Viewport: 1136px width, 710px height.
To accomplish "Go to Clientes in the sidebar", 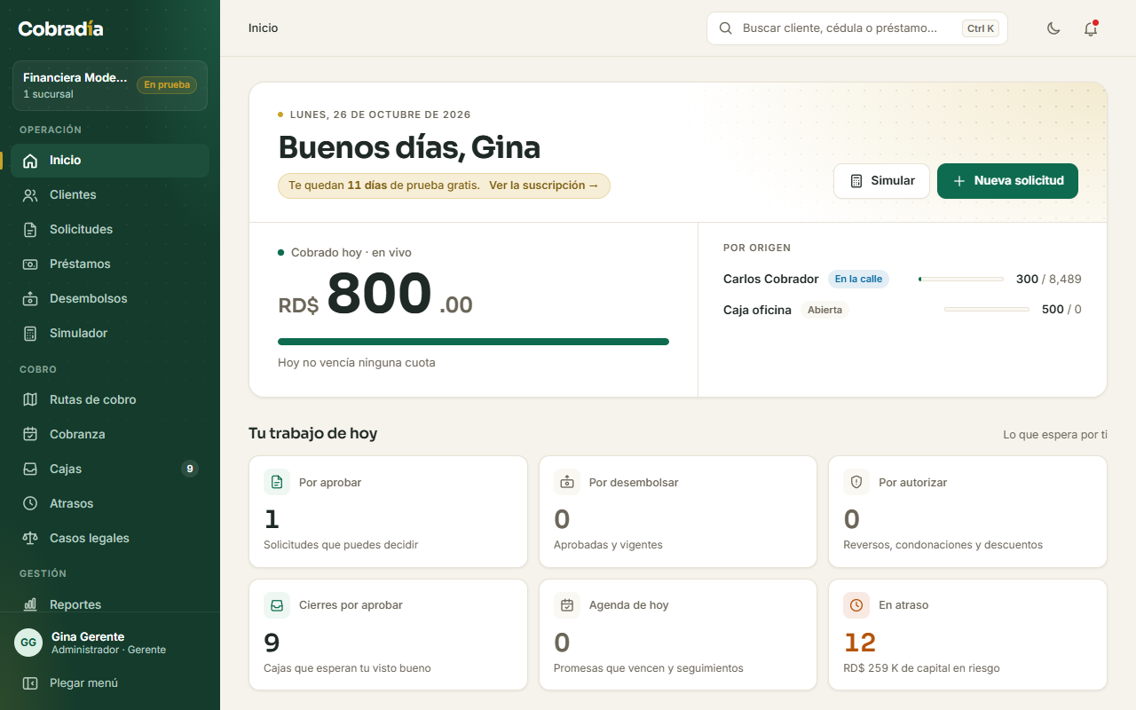I will (x=110, y=195).
